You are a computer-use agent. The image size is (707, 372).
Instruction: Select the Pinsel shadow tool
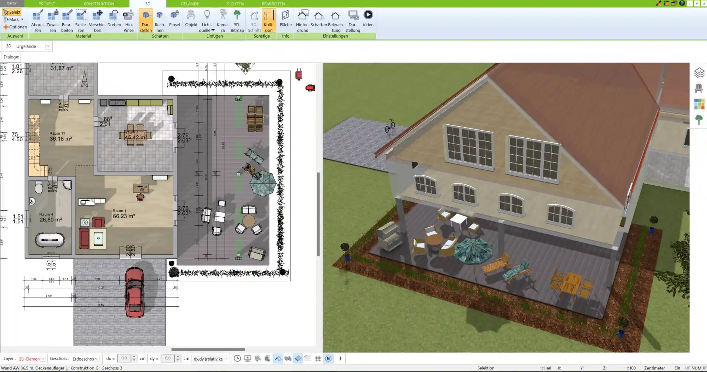tap(174, 18)
